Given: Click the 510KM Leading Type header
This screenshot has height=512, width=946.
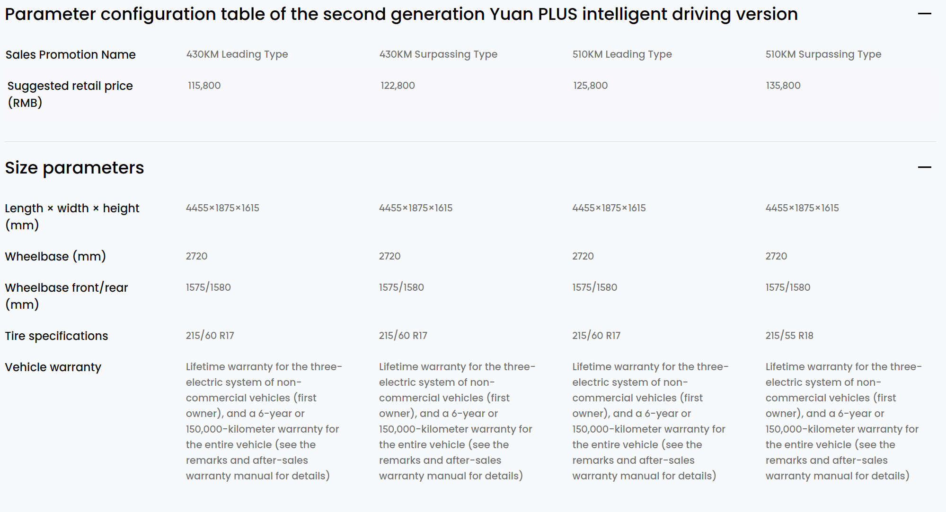Looking at the screenshot, I should point(622,54).
